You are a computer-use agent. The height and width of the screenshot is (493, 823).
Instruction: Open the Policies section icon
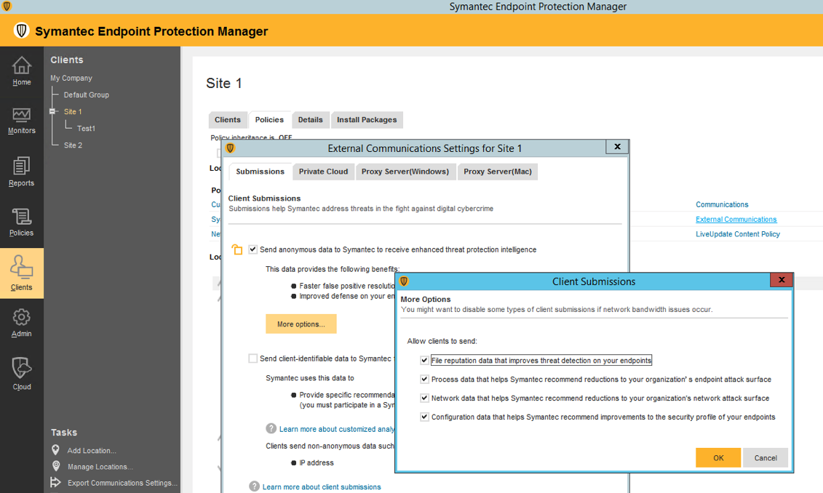tap(22, 217)
